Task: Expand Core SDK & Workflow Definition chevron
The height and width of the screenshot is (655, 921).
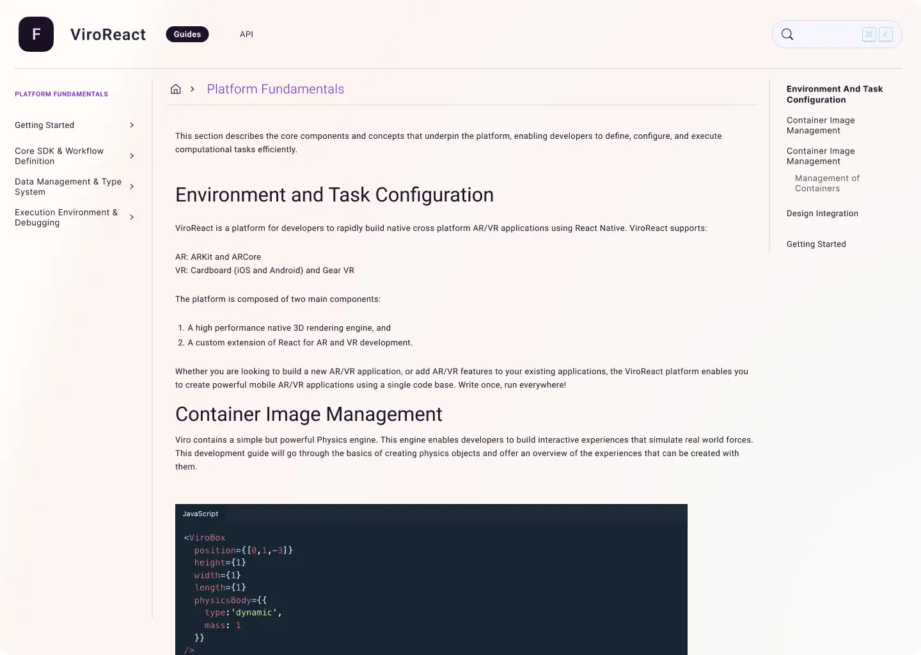Action: tap(132, 156)
